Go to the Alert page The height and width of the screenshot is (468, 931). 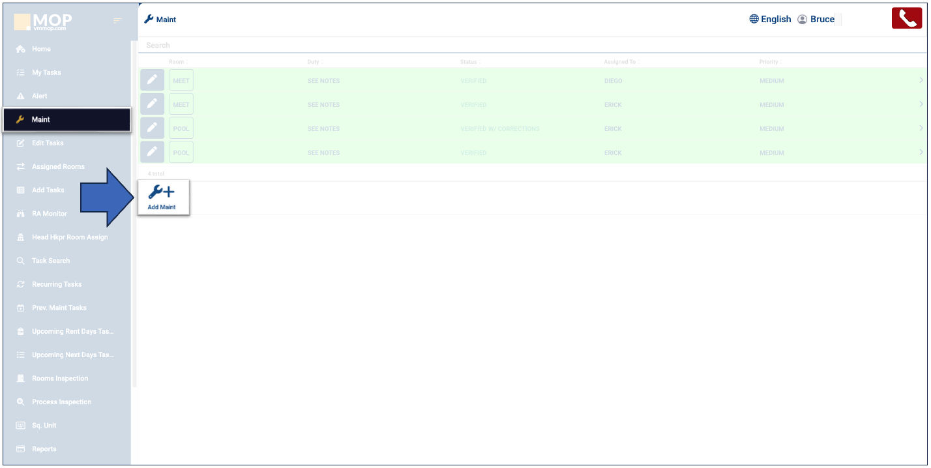point(40,96)
